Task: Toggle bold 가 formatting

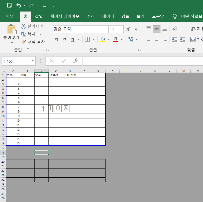Action: [x=57, y=39]
